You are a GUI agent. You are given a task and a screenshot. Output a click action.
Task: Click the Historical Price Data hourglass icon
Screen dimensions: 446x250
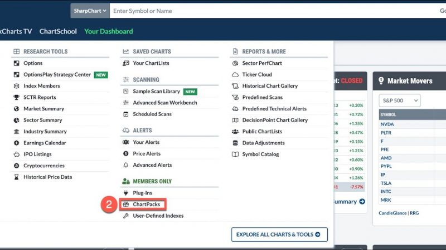(17, 177)
